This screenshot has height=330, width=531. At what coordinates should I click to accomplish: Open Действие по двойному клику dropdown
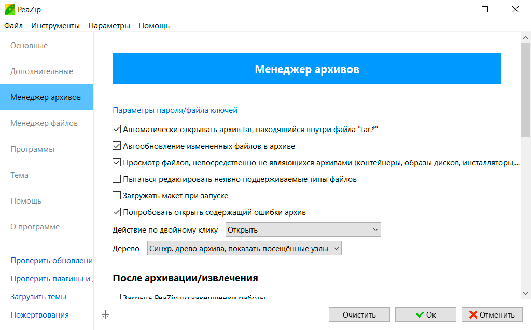coord(303,230)
